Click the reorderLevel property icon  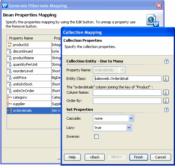[10, 71]
